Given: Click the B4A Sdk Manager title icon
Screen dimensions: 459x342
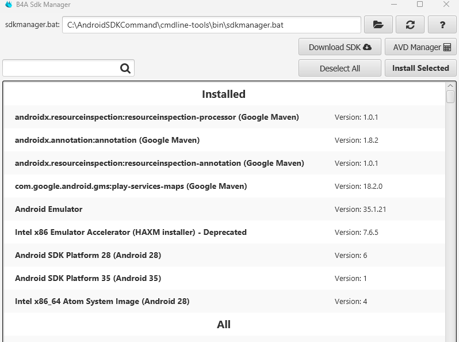Looking at the screenshot, I should 8,5.
